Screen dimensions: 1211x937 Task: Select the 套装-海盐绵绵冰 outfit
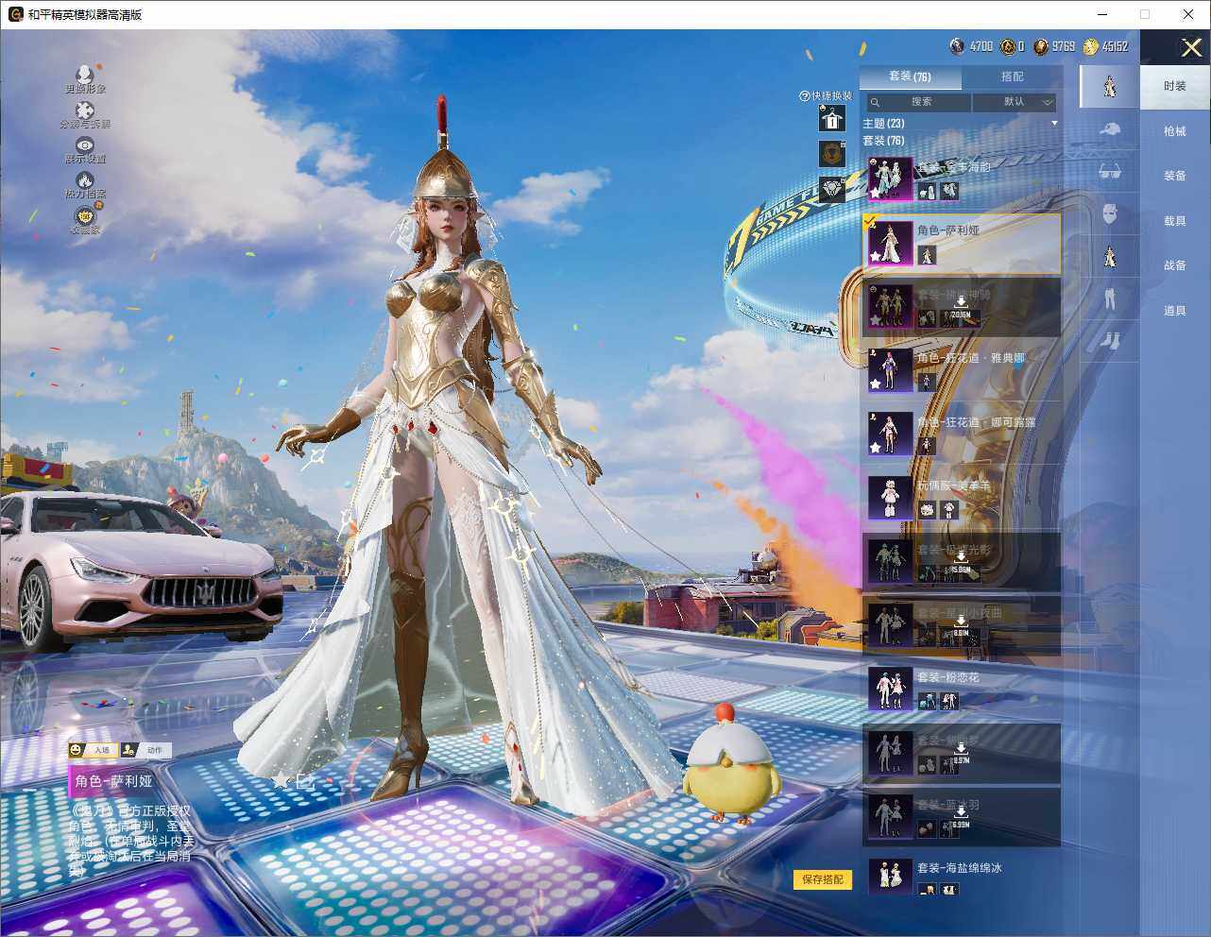tap(962, 877)
